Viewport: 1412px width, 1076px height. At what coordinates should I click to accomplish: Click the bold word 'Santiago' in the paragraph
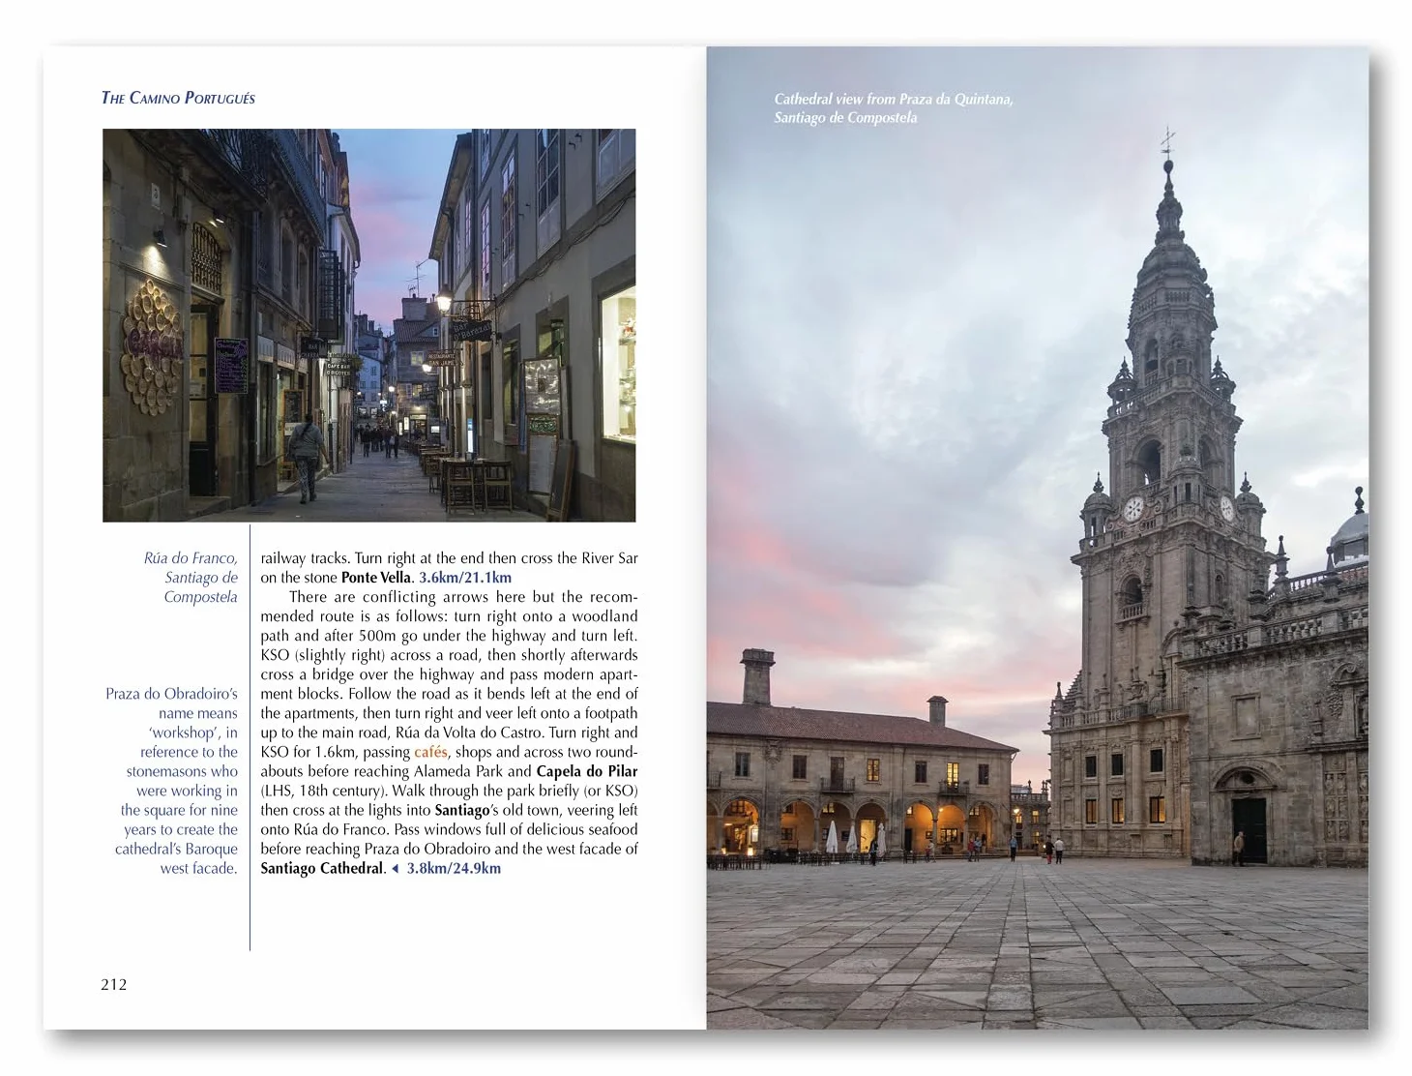click(462, 810)
